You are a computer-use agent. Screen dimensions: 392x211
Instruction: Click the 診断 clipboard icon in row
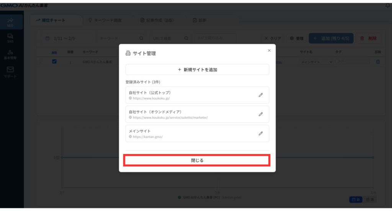pyautogui.click(x=378, y=62)
